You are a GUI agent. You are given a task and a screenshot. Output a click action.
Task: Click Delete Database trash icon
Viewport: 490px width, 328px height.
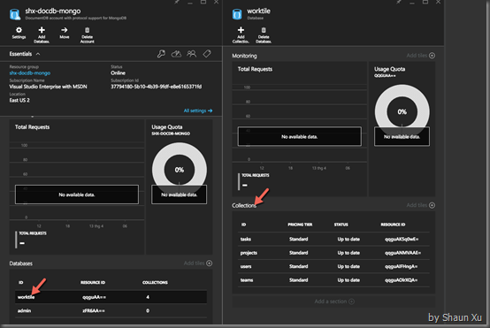point(264,30)
